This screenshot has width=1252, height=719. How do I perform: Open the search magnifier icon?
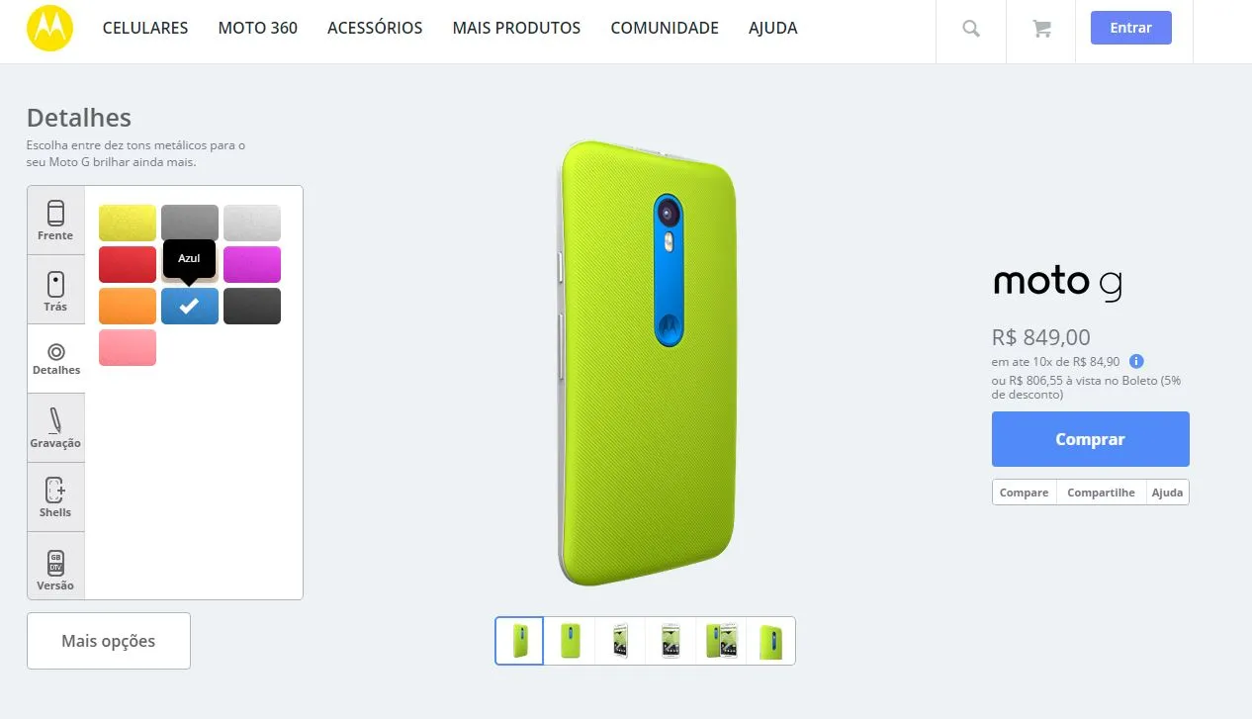pyautogui.click(x=971, y=29)
